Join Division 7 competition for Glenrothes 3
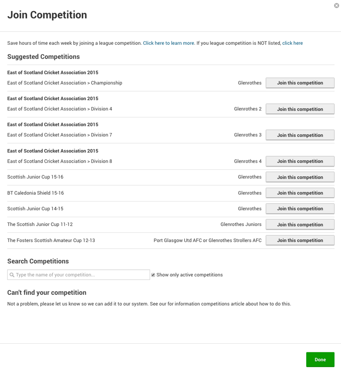Image resolution: width=341 pixels, height=372 pixels. click(x=300, y=135)
